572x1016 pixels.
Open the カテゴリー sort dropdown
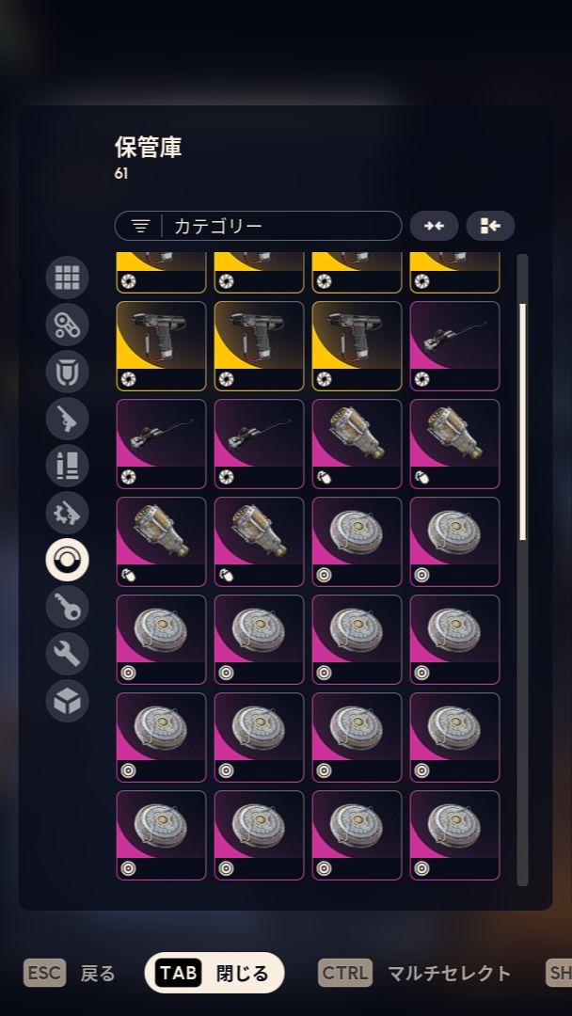[258, 226]
